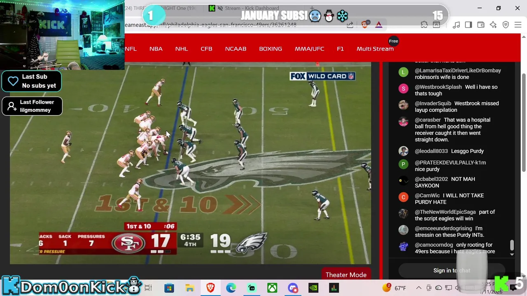Open the green Kick app in taskbar
Image resolution: width=527 pixels, height=296 pixels.
pyautogui.click(x=252, y=288)
